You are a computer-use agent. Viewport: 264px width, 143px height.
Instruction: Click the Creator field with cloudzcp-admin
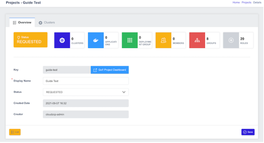(86, 114)
